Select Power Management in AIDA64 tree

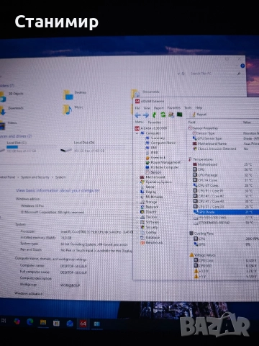(163, 162)
